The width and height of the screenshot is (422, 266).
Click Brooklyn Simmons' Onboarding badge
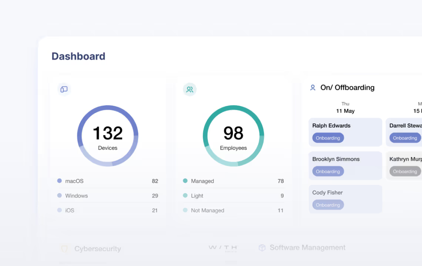tap(328, 172)
